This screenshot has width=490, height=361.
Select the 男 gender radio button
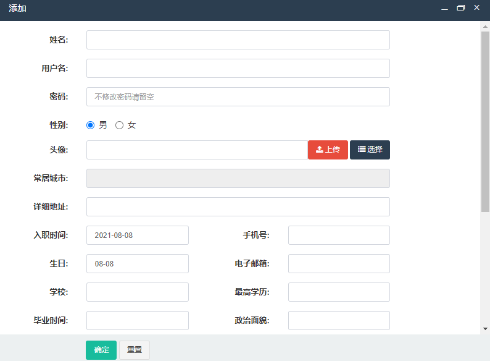pyautogui.click(x=90, y=125)
